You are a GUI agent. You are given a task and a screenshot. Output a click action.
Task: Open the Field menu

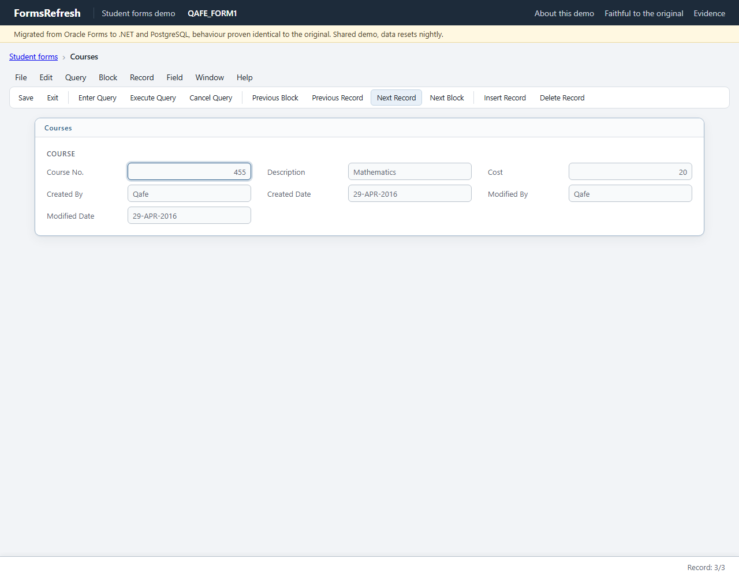174,77
